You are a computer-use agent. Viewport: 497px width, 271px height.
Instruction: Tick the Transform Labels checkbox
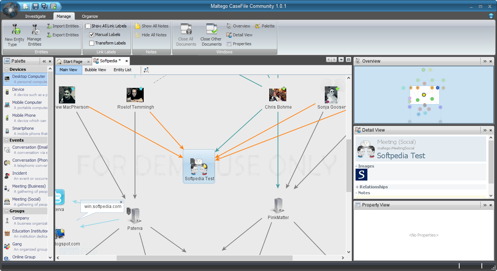(x=92, y=43)
